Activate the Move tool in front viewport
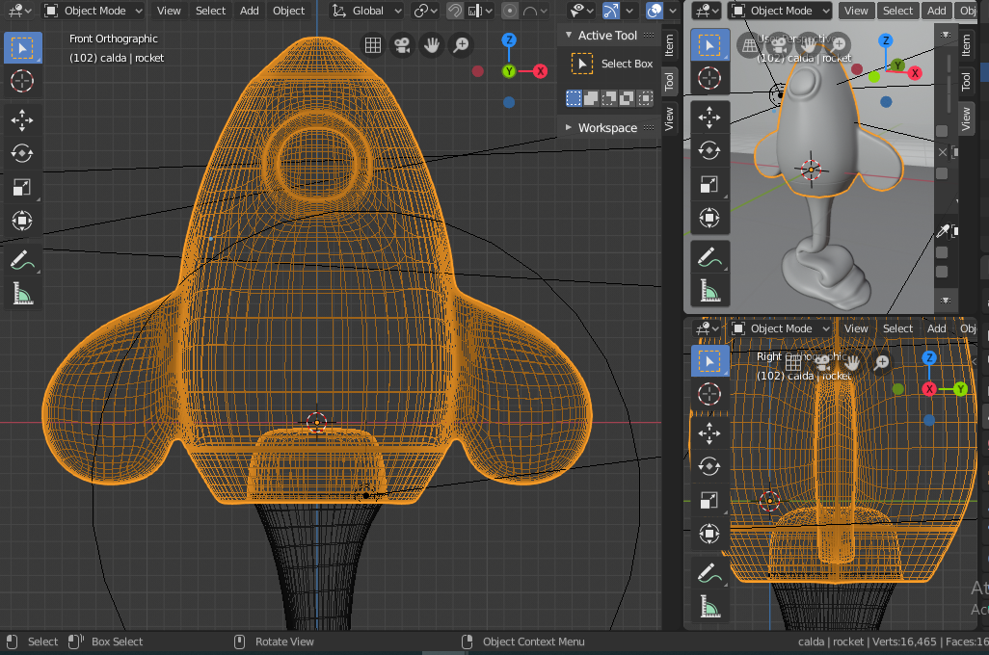Viewport: 989px width, 655px height. coord(22,119)
